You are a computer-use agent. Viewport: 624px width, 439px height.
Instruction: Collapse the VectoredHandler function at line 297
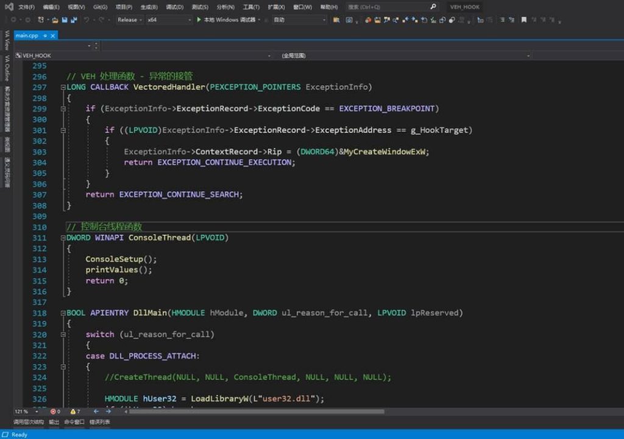63,87
